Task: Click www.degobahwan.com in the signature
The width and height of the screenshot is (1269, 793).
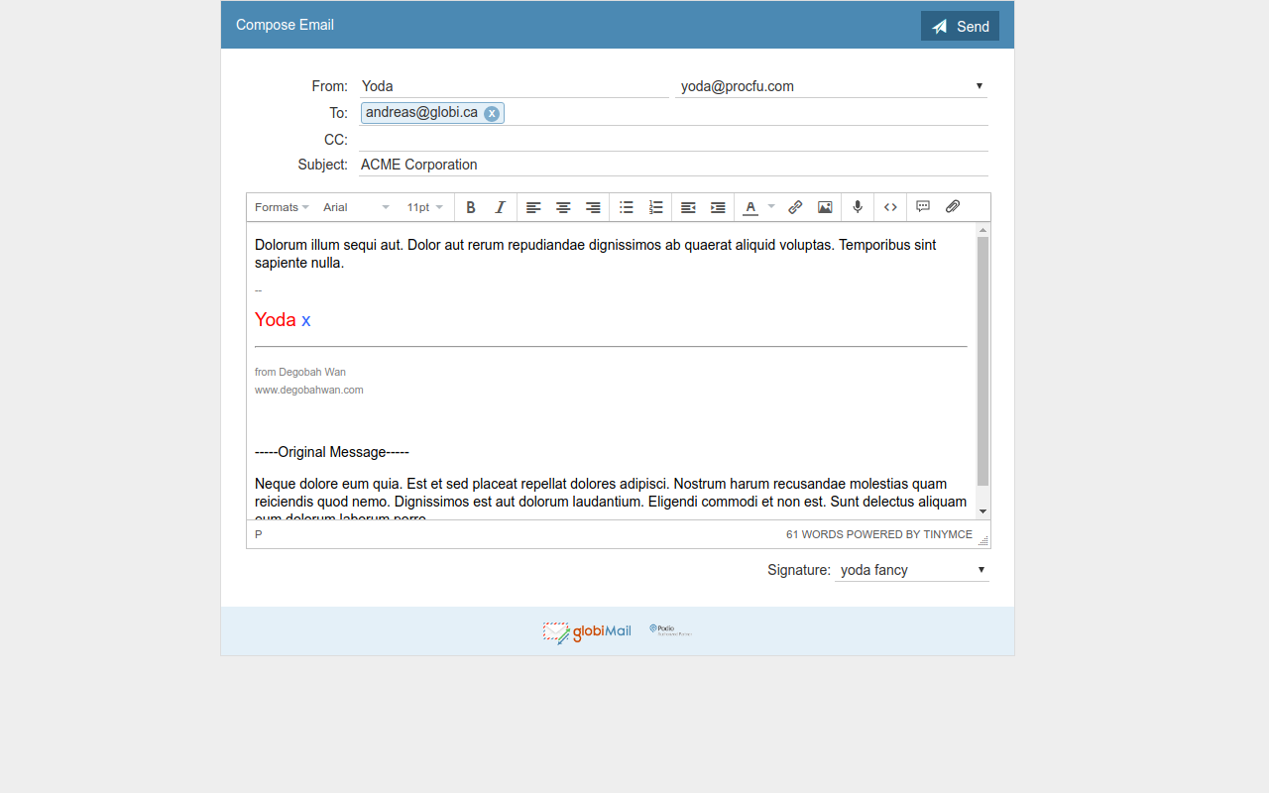Action: click(309, 390)
